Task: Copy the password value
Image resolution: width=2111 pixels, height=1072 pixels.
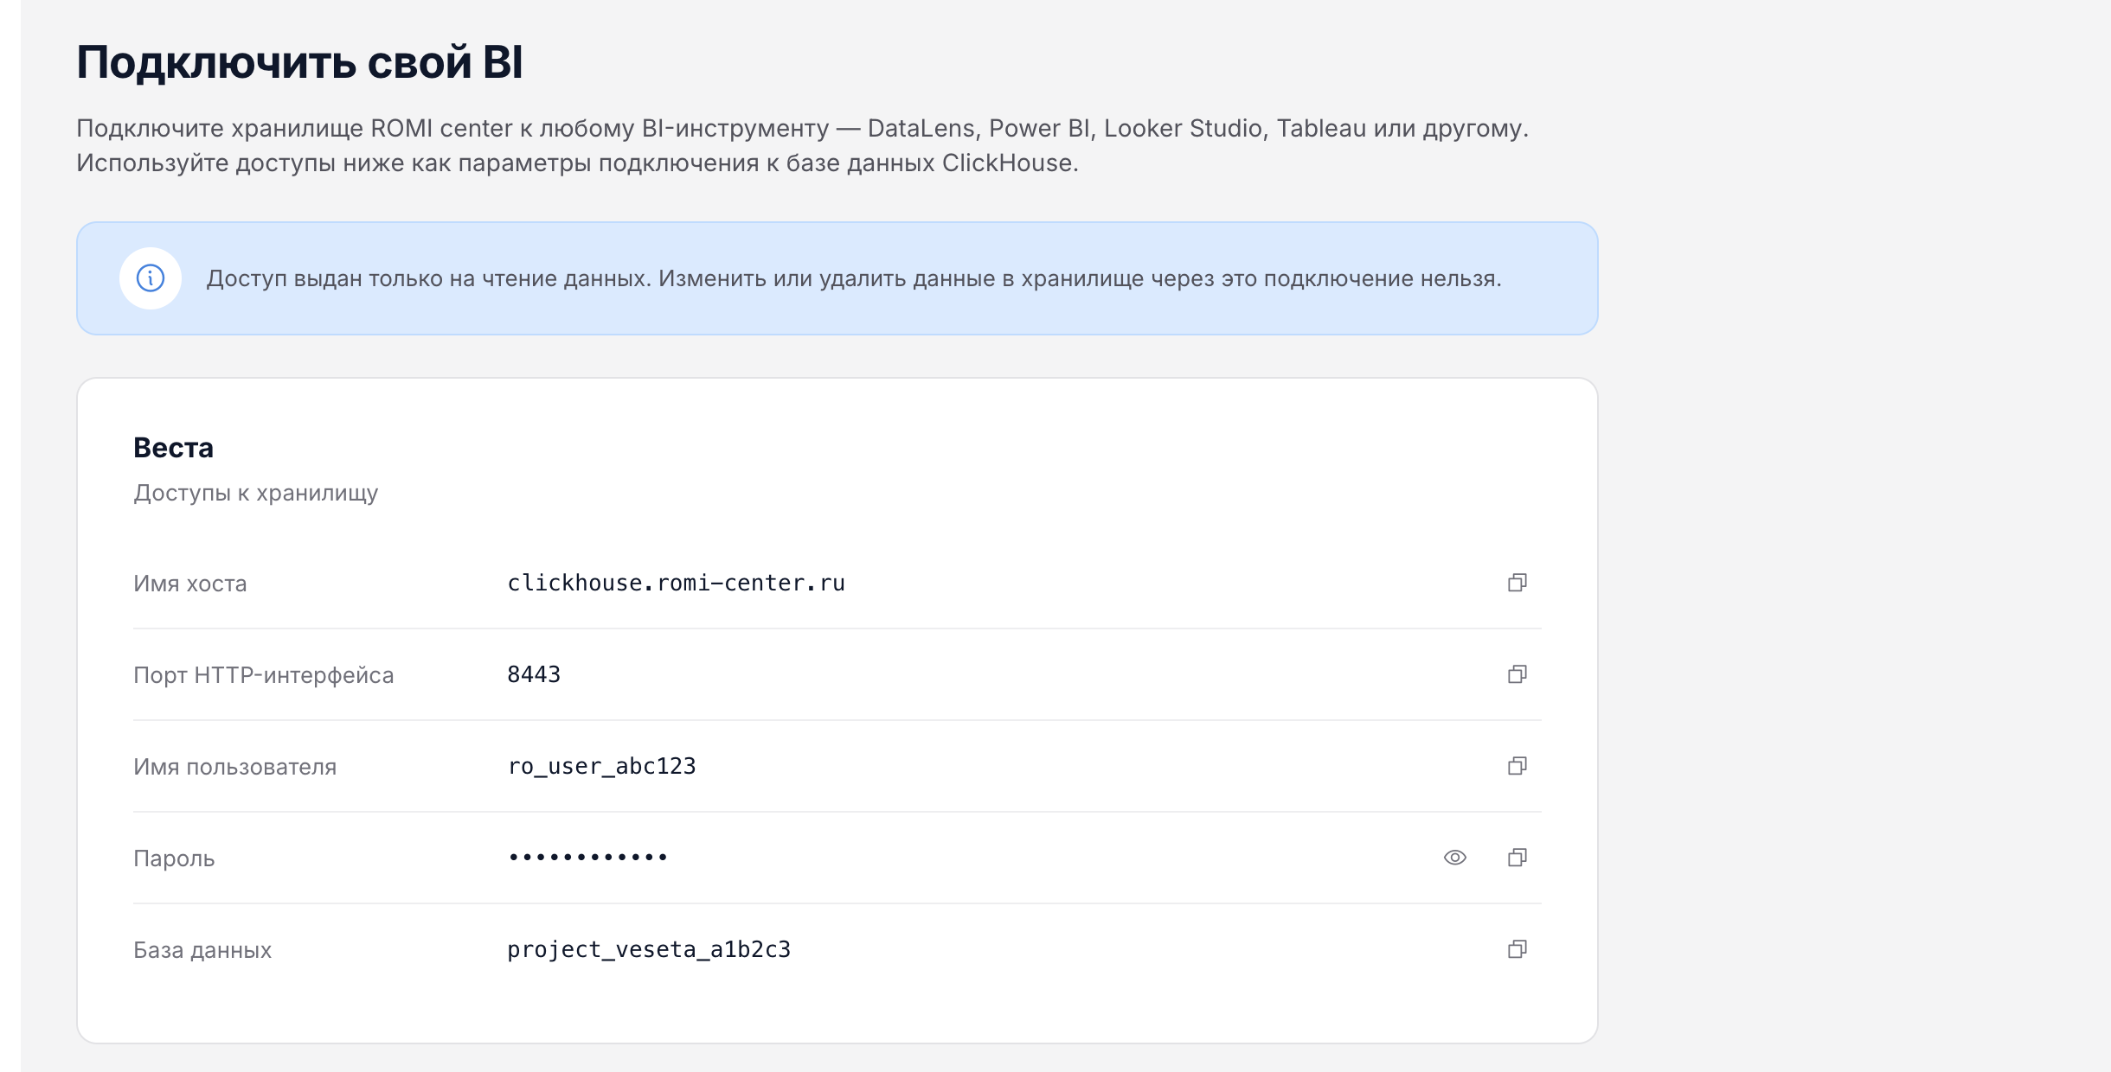Action: [1517, 858]
